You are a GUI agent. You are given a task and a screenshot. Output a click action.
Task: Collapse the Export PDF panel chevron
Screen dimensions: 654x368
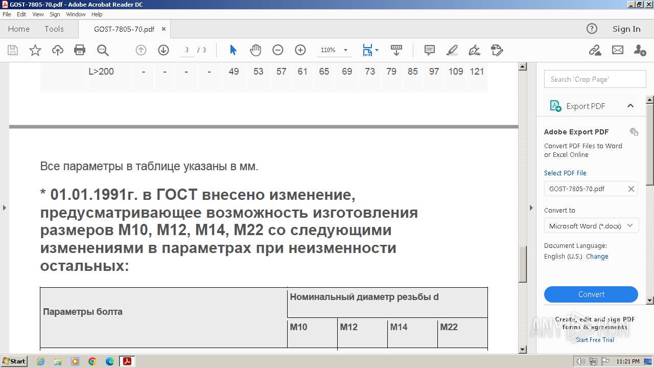[630, 106]
